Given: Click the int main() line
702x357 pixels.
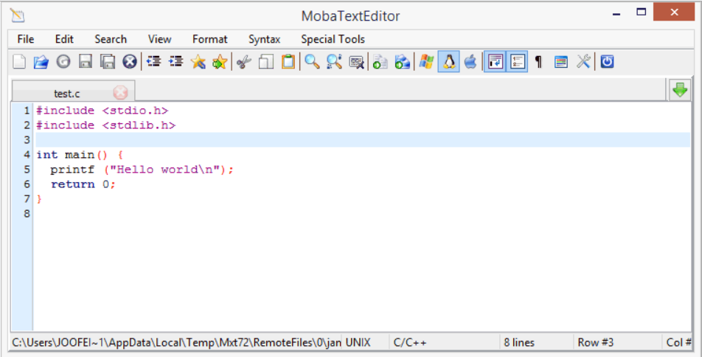Looking at the screenshot, I should [79, 155].
